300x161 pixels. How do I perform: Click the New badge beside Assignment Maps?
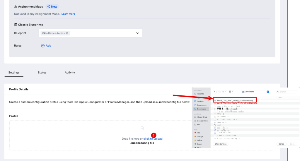pyautogui.click(x=52, y=6)
